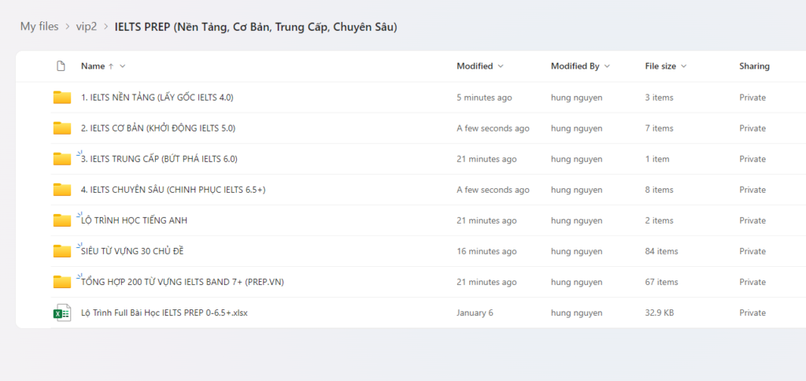Click the Sharing column header
The image size is (806, 381).
[754, 66]
